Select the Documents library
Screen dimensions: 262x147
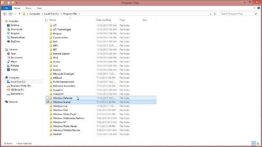click(x=16, y=58)
